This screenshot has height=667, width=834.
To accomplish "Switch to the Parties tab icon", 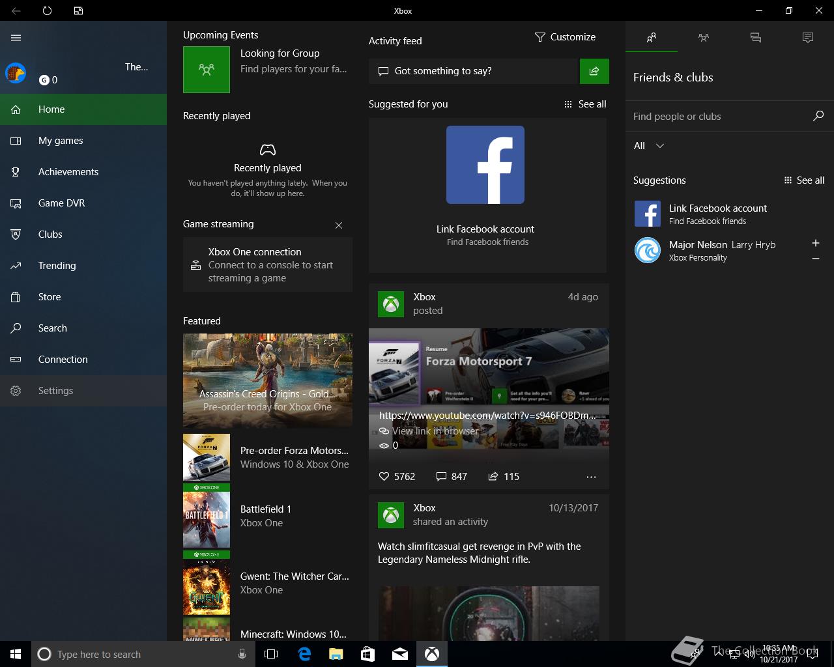I will pyautogui.click(x=704, y=38).
